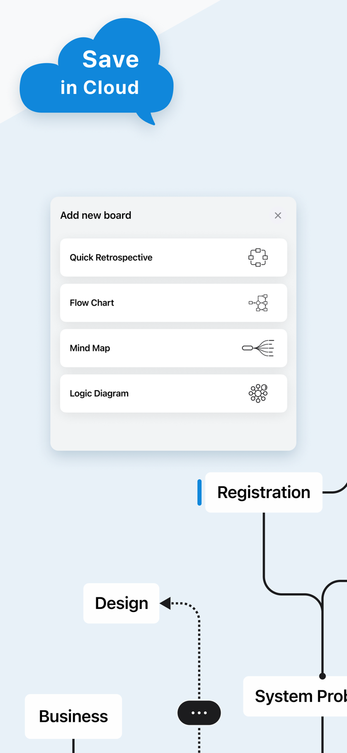Open a Logic Diagram from the board list
Screen dimensions: 347x753
(173, 393)
